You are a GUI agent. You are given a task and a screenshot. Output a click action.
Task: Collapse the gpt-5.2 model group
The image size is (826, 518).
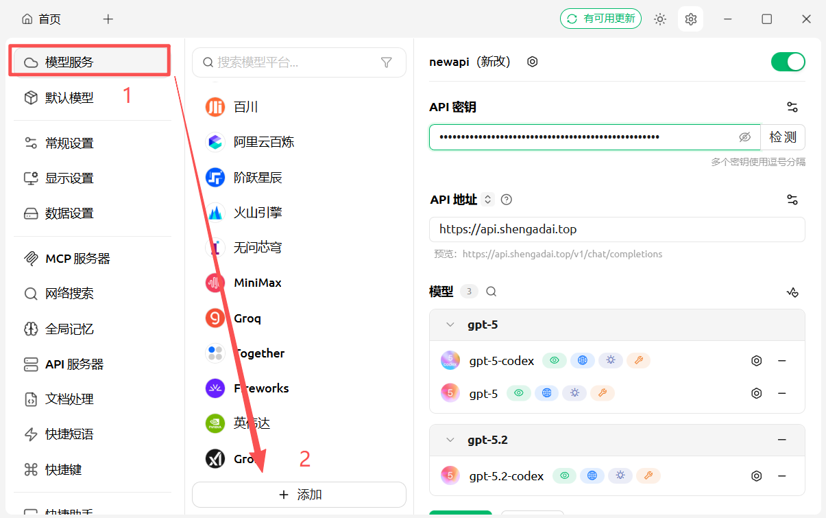coord(450,440)
